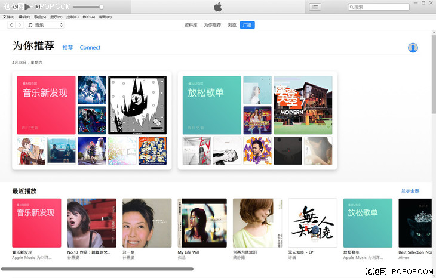
Task: Open the 歌曲(S) menu
Action: tap(40, 17)
